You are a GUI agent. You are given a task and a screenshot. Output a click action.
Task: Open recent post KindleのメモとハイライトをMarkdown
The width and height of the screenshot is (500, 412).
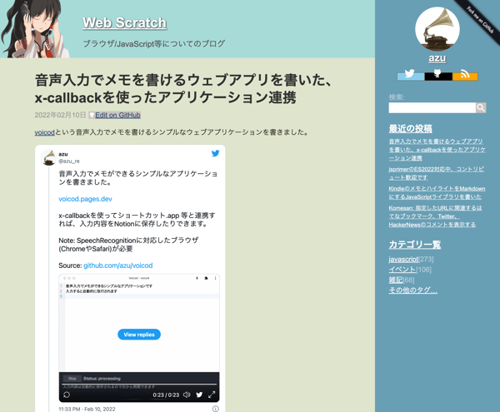coord(437,192)
